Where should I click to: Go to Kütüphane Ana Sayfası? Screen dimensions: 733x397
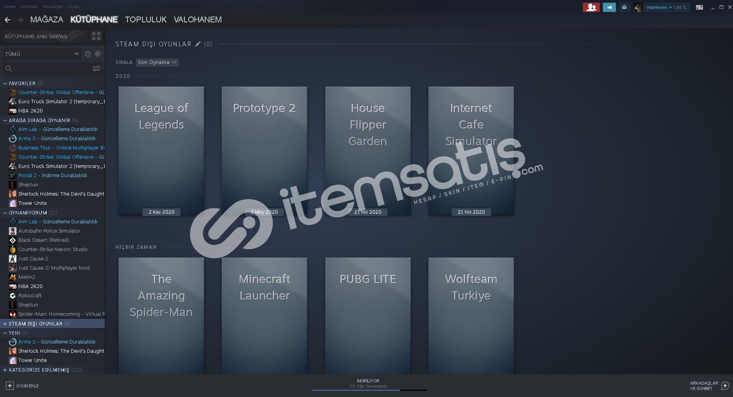(45, 36)
